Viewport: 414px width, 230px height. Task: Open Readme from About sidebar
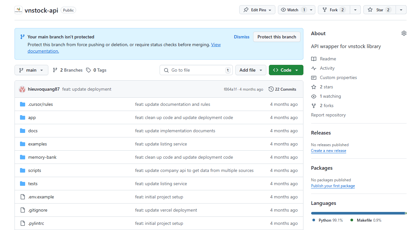[328, 59]
